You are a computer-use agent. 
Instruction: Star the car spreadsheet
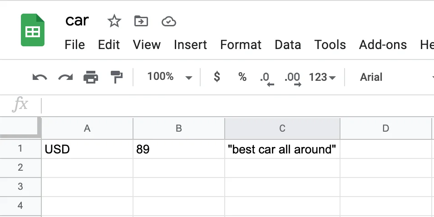pos(114,21)
